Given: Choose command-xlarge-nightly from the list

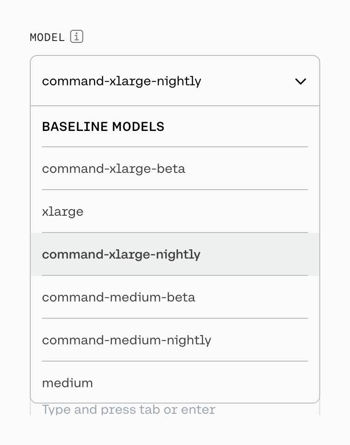Looking at the screenshot, I should [x=121, y=254].
